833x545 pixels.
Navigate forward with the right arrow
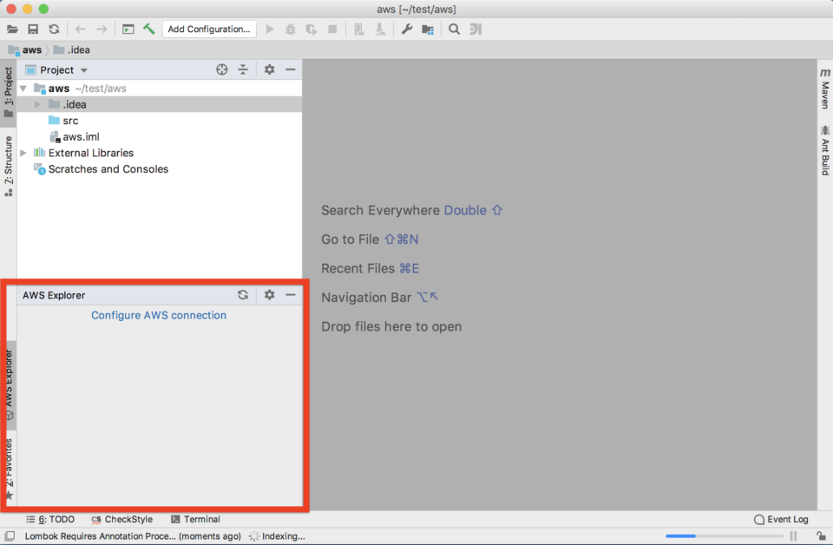tap(102, 30)
